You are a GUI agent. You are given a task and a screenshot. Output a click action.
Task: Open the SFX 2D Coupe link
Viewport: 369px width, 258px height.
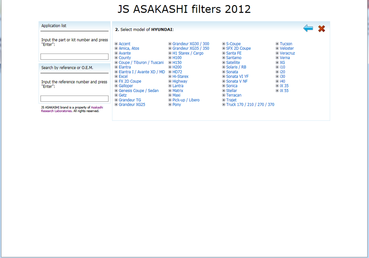[239, 49]
